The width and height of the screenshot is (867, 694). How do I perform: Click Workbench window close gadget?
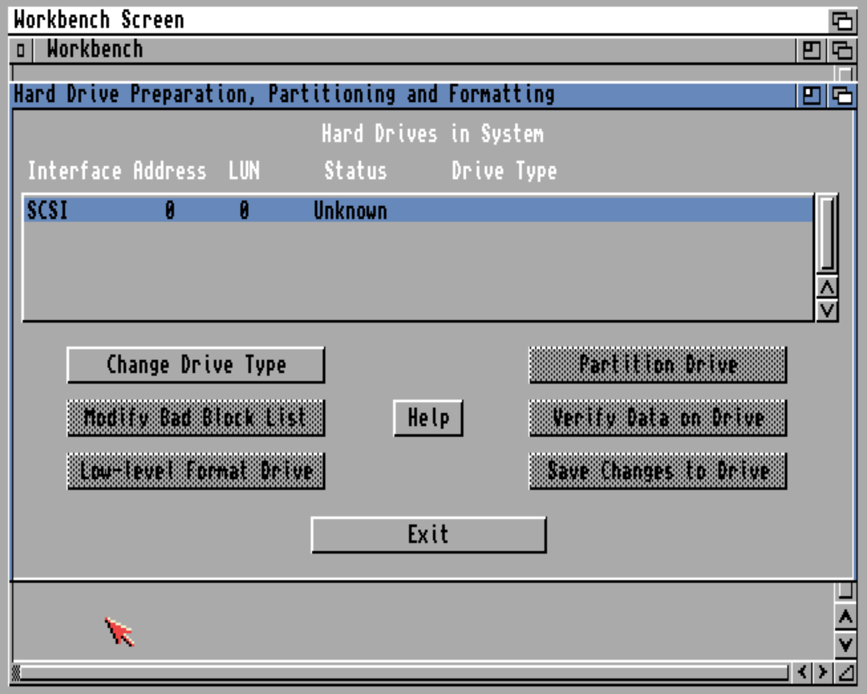(21, 50)
